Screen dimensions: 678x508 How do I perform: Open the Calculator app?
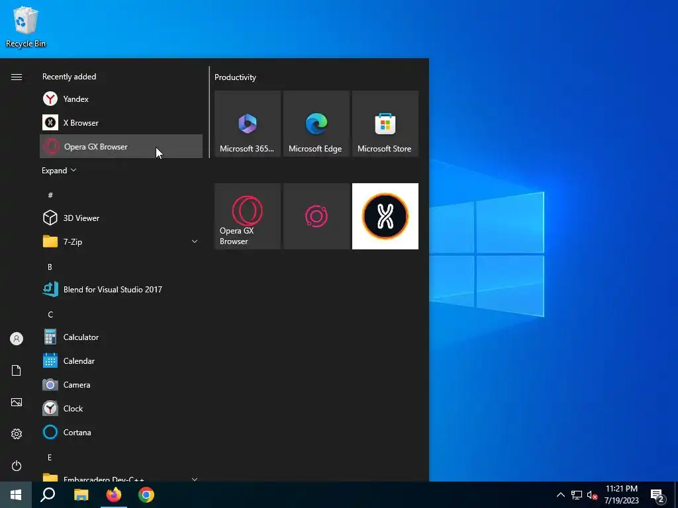point(121,337)
